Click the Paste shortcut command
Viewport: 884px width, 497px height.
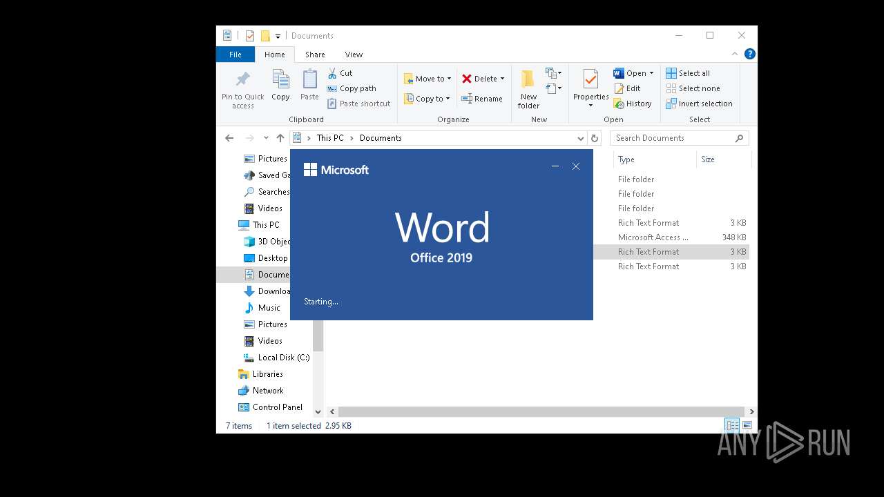pyautogui.click(x=359, y=104)
